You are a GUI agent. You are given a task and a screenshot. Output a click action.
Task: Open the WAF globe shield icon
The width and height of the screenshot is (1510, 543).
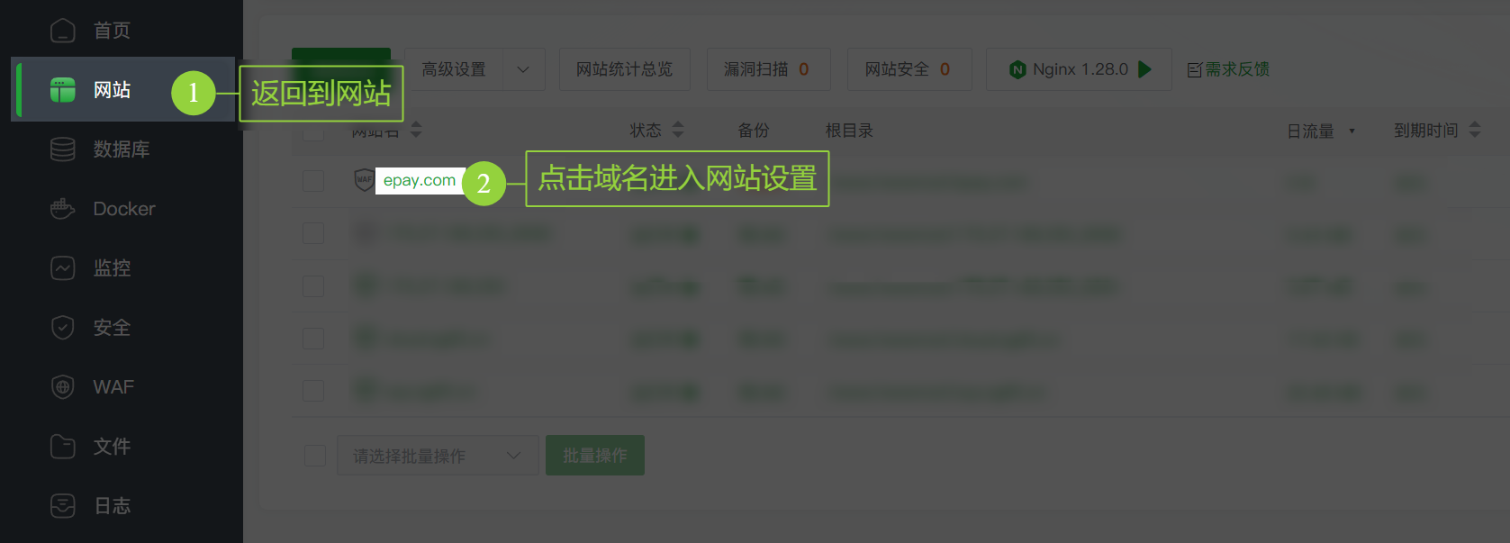(x=62, y=387)
